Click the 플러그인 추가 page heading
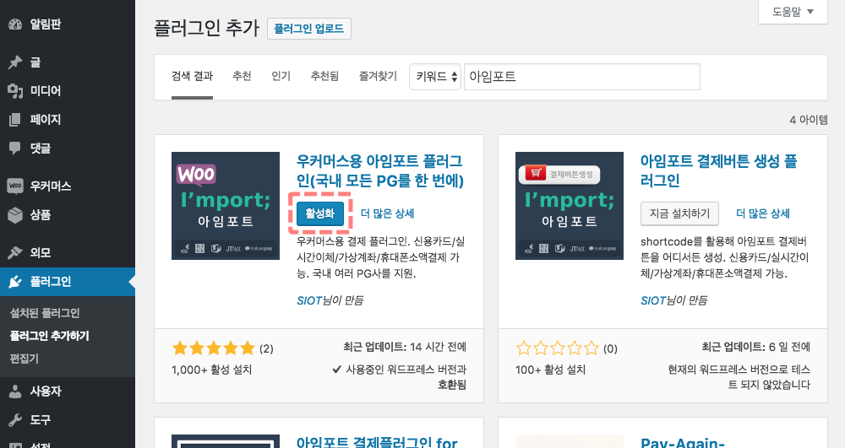The width and height of the screenshot is (845, 448). [207, 28]
